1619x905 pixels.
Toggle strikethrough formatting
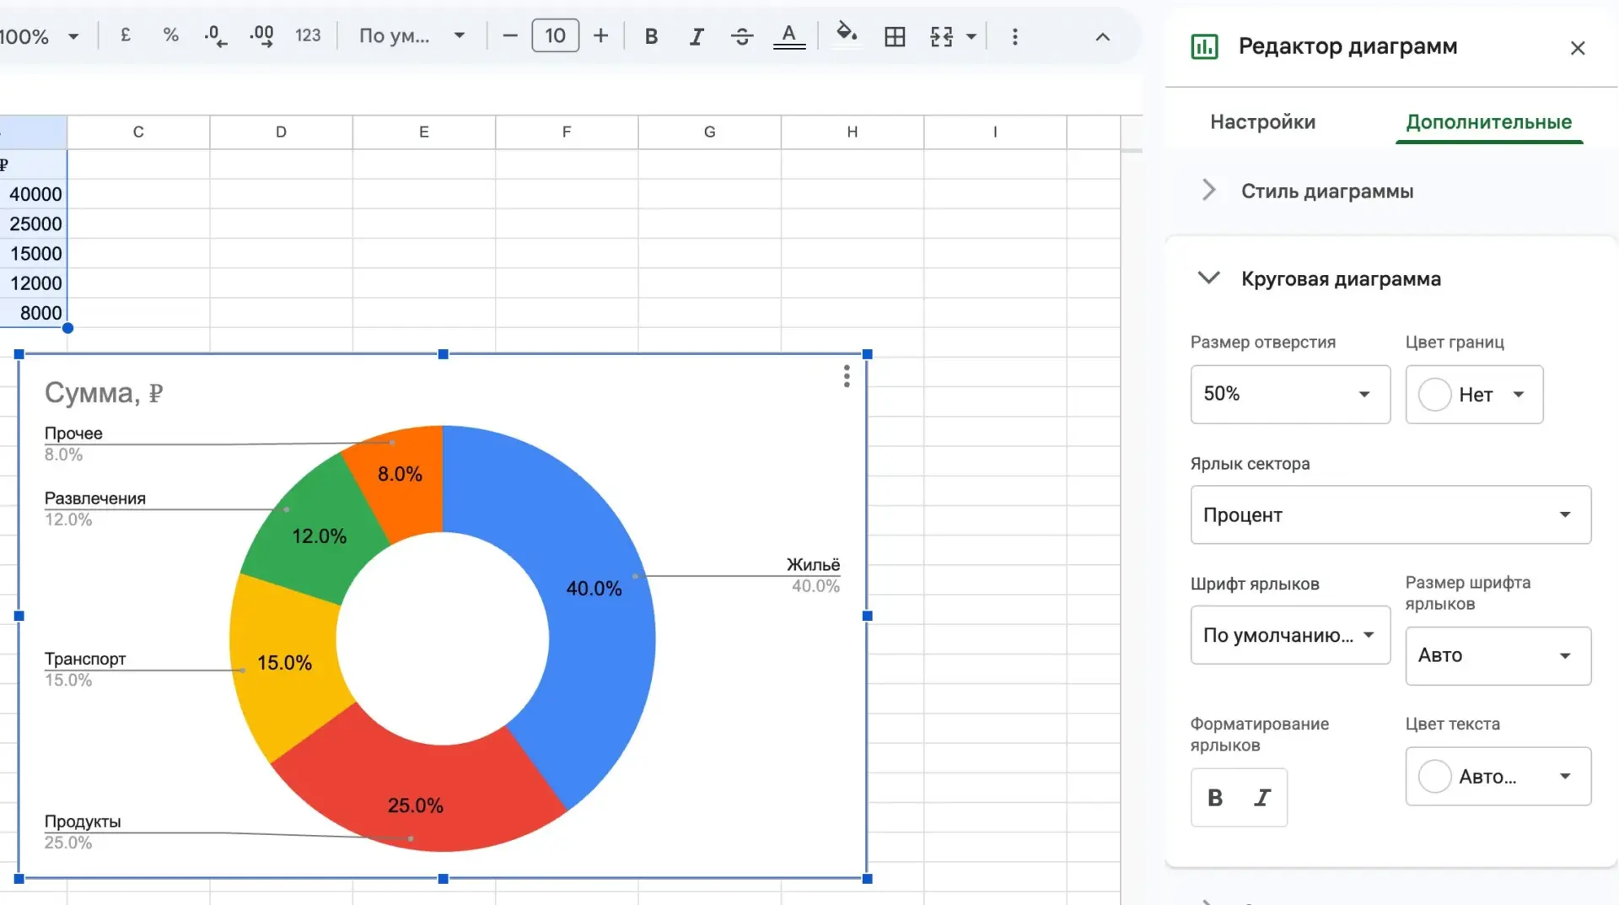742,36
